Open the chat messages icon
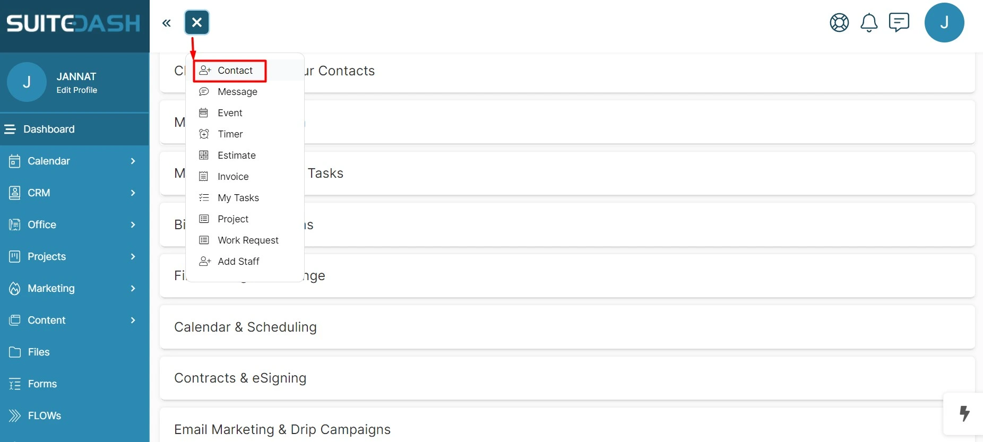 coord(899,23)
